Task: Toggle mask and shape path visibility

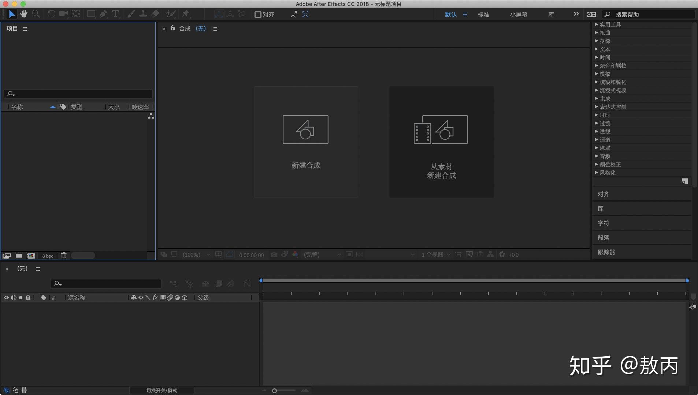Action: (230, 255)
